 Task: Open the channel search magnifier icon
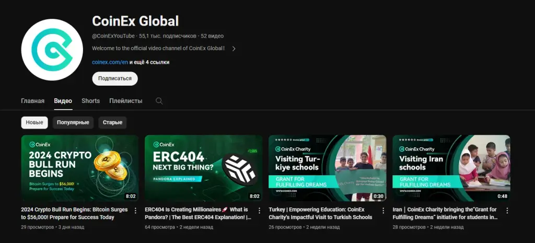159,101
